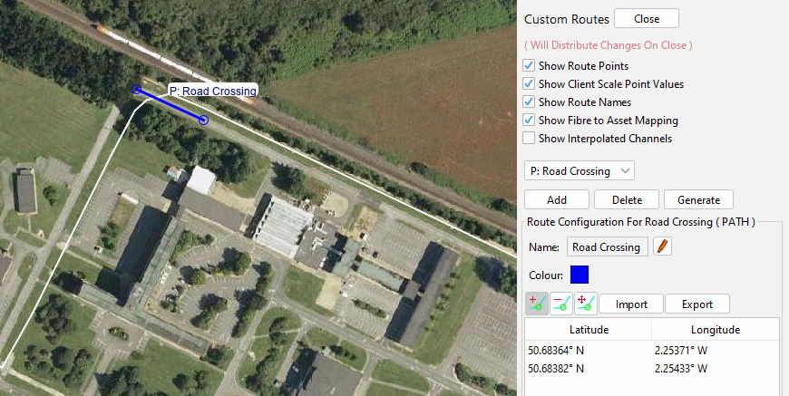Select the add route point tool
This screenshot has height=396, width=789.
[x=536, y=304]
